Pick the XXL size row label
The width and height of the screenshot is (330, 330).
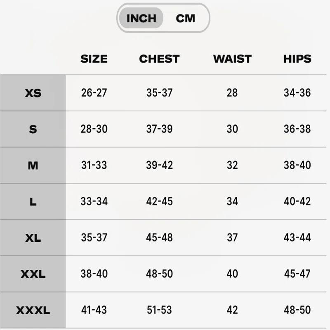[33, 274]
